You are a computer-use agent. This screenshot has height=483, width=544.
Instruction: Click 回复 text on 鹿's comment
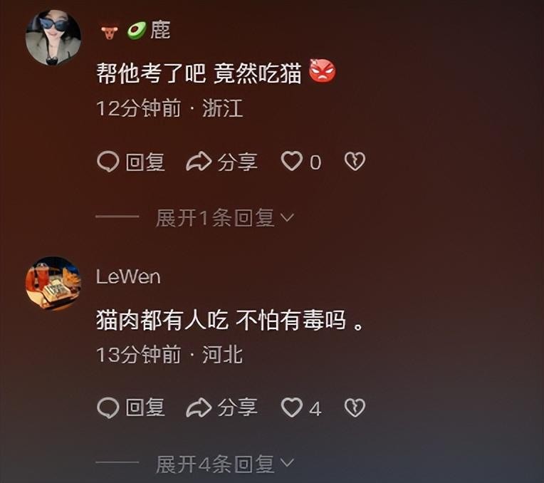145,162
